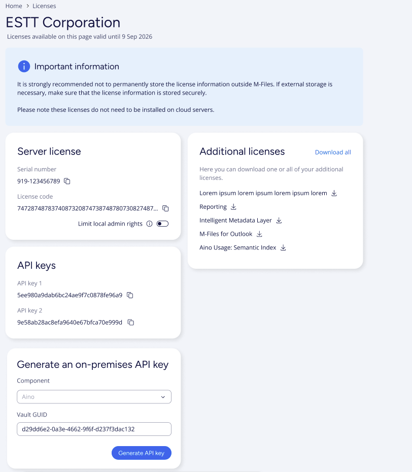Download M-Files for Outlook license

pyautogui.click(x=259, y=234)
